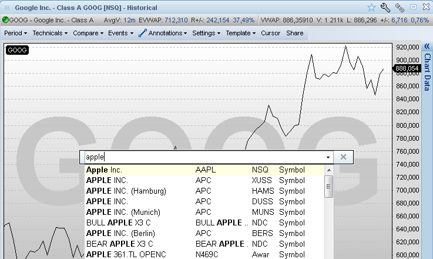Click the favorite star icon in title bar
The width and height of the screenshot is (433, 259).
[x=371, y=7]
